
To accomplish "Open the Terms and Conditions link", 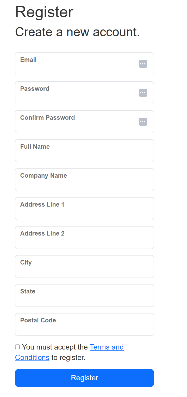I will point(107,347).
